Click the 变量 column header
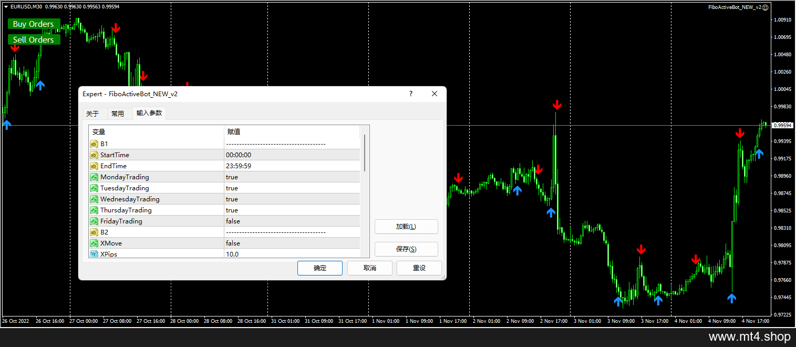The width and height of the screenshot is (796, 347). point(156,132)
